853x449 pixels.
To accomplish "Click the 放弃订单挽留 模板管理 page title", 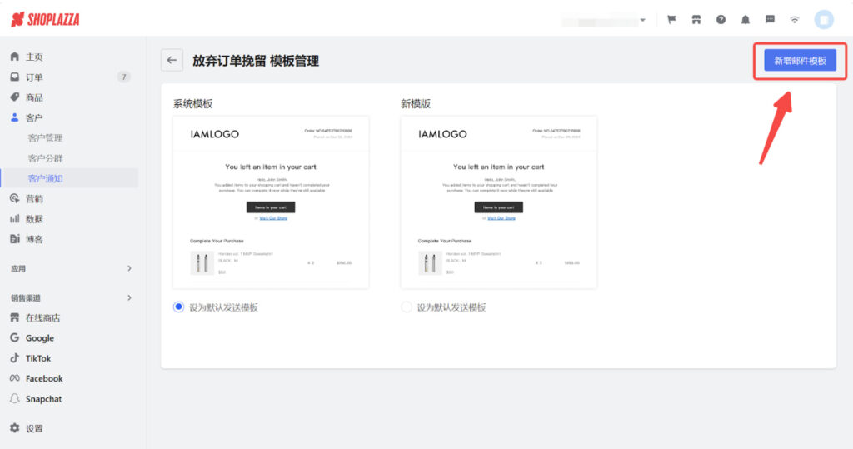I will coord(256,61).
